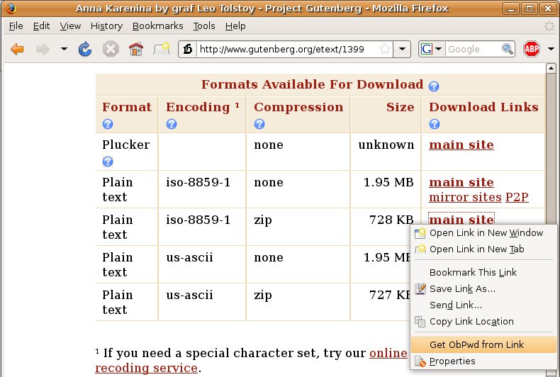Select Save Link As...
560x377 pixels.
[x=484, y=289]
